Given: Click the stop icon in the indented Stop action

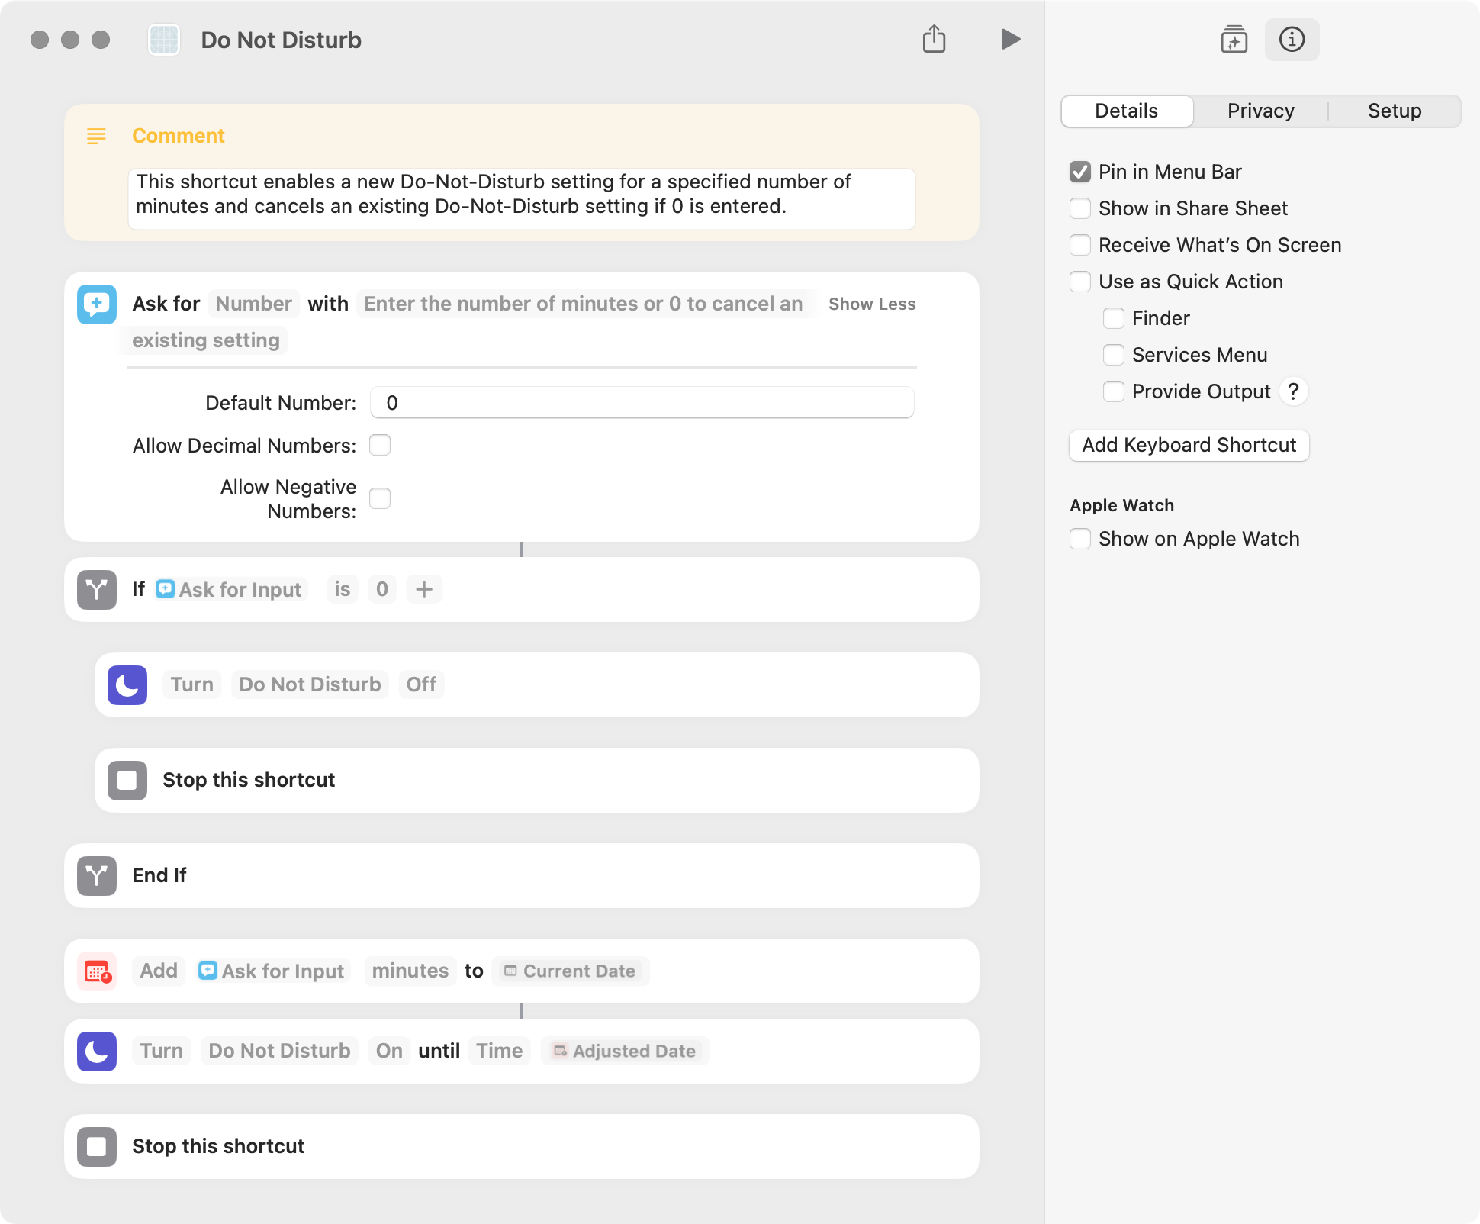Looking at the screenshot, I should (127, 780).
